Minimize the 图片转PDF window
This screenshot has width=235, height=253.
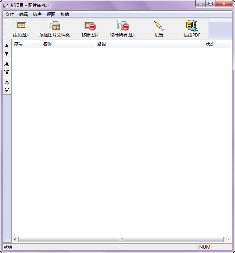[201, 4]
